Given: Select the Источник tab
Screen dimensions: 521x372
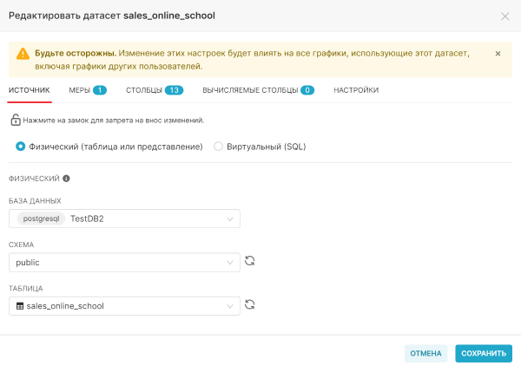Looking at the screenshot, I should click(30, 90).
